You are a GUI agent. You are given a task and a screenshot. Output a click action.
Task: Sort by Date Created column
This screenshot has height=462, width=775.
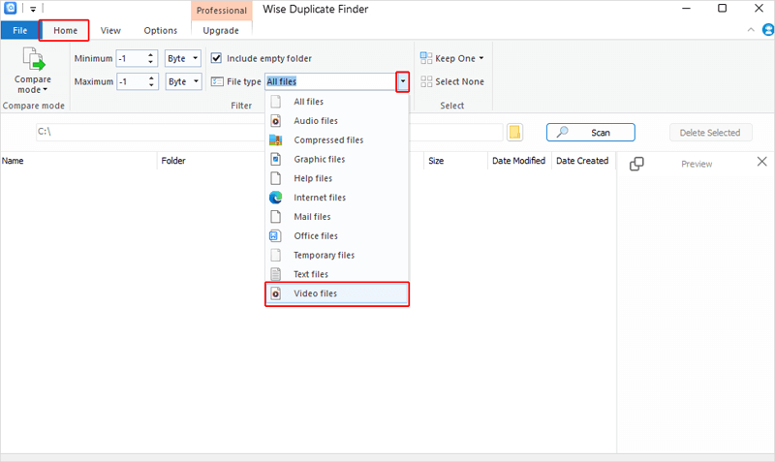(583, 161)
